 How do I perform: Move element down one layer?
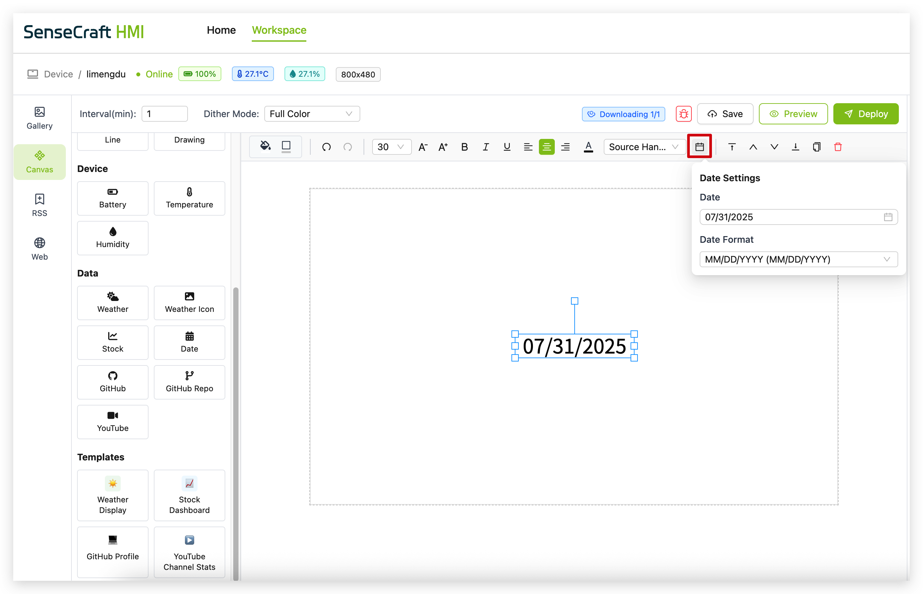coord(774,147)
